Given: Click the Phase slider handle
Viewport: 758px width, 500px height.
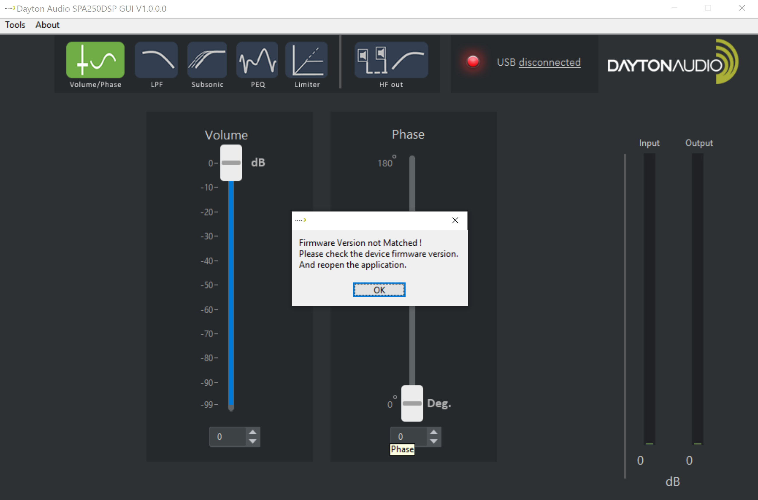Looking at the screenshot, I should coord(412,403).
